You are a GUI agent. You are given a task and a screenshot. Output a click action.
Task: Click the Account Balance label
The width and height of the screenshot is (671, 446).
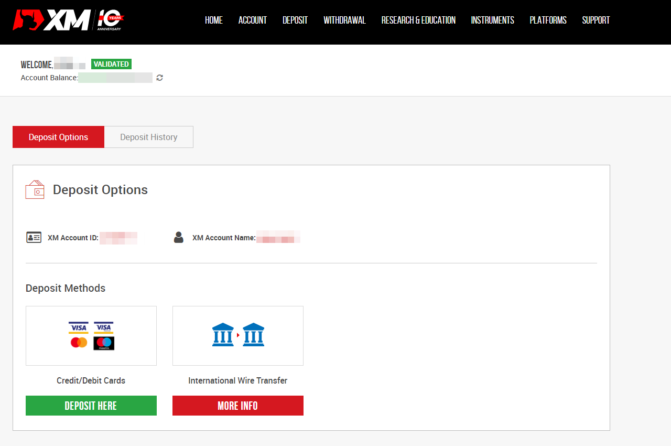pyautogui.click(x=49, y=78)
